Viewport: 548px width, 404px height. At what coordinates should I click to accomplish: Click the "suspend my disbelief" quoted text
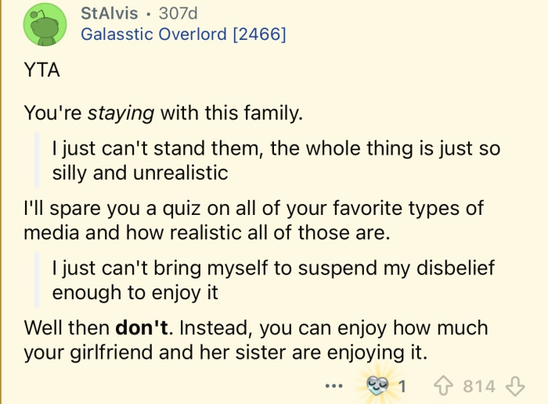(x=368, y=269)
